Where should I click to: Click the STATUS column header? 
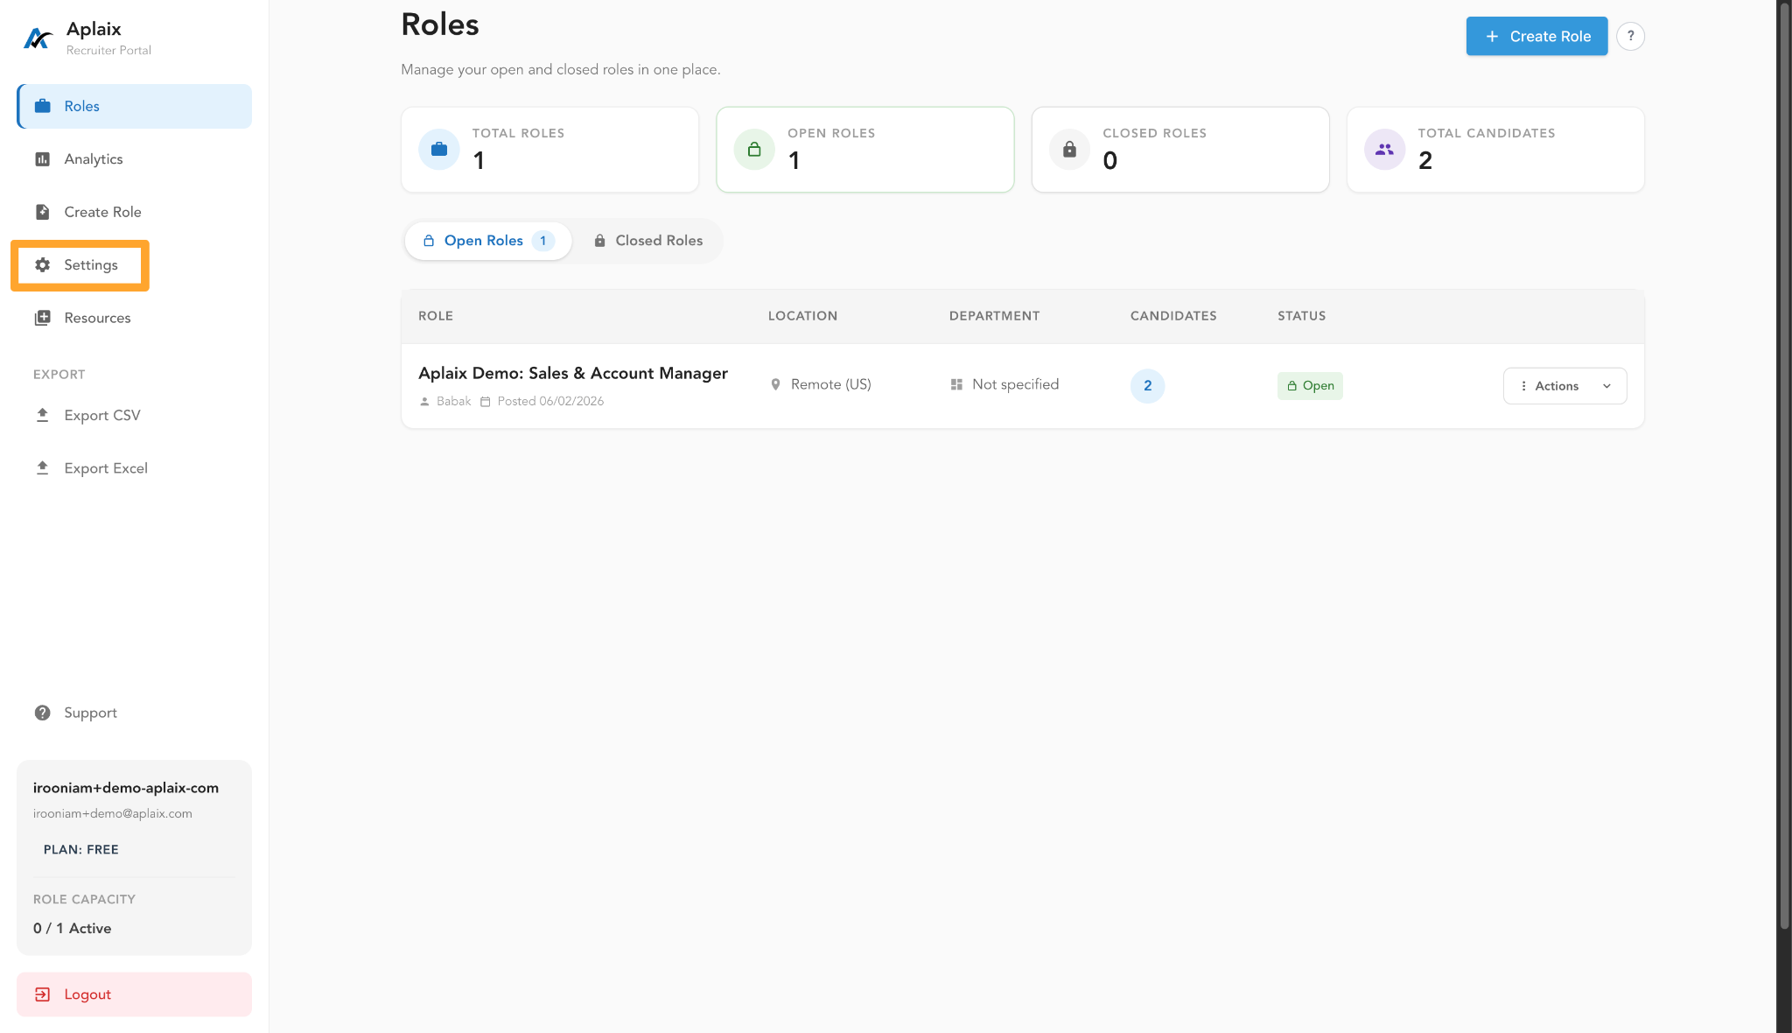[1301, 316]
